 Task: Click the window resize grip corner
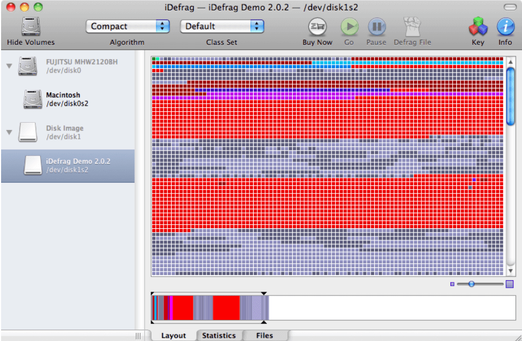click(x=518, y=337)
